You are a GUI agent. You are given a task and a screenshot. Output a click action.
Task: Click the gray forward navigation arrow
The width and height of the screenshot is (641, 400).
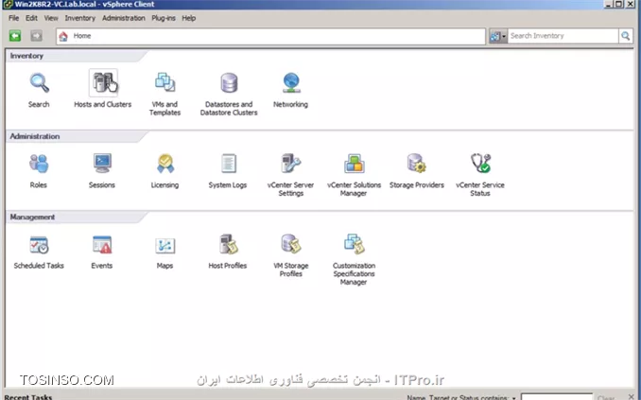click(36, 36)
